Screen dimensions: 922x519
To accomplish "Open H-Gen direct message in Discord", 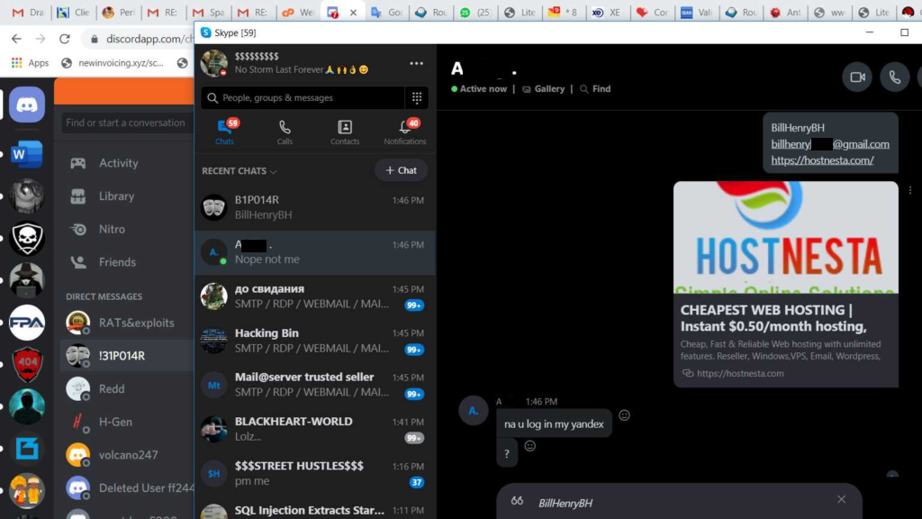I will point(126,422).
